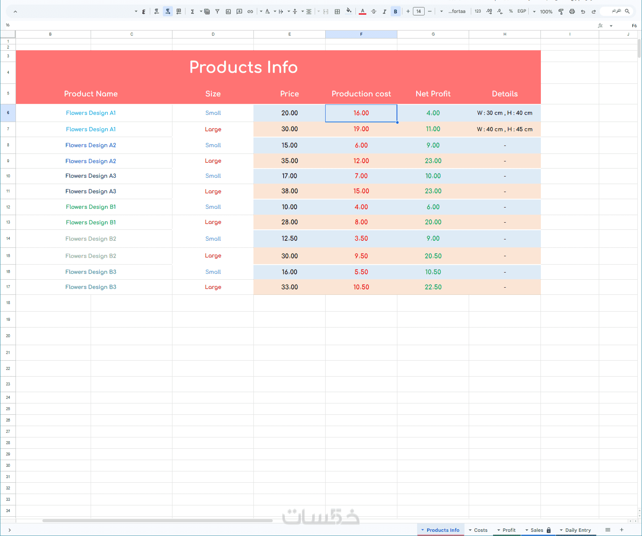
Task: Insert a comment with the plus bubble icon
Action: [x=239, y=11]
